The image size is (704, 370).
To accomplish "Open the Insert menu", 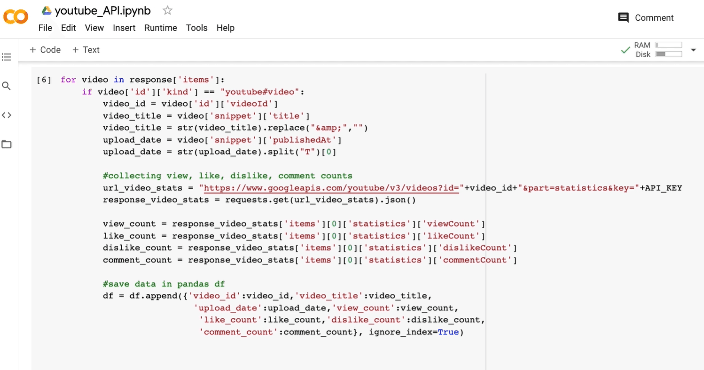I will (124, 28).
